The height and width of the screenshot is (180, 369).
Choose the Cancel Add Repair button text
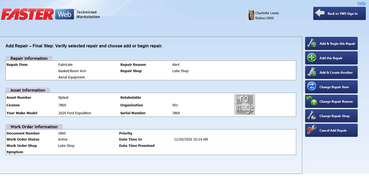tap(333, 131)
